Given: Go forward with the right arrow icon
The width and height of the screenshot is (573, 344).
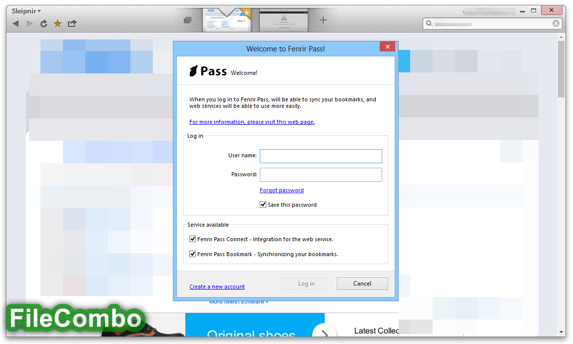Looking at the screenshot, I should 29,24.
